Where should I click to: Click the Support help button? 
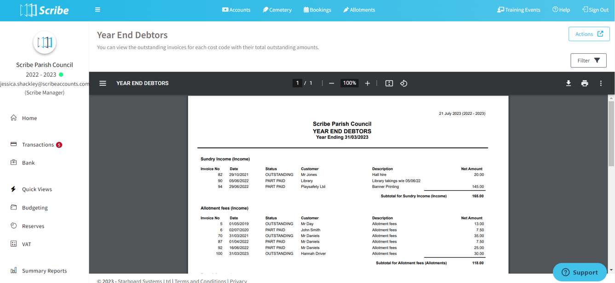580,272
